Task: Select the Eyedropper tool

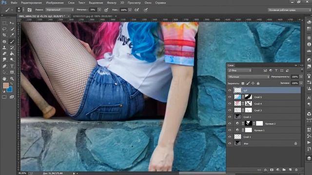Action: [x=12, y=35]
